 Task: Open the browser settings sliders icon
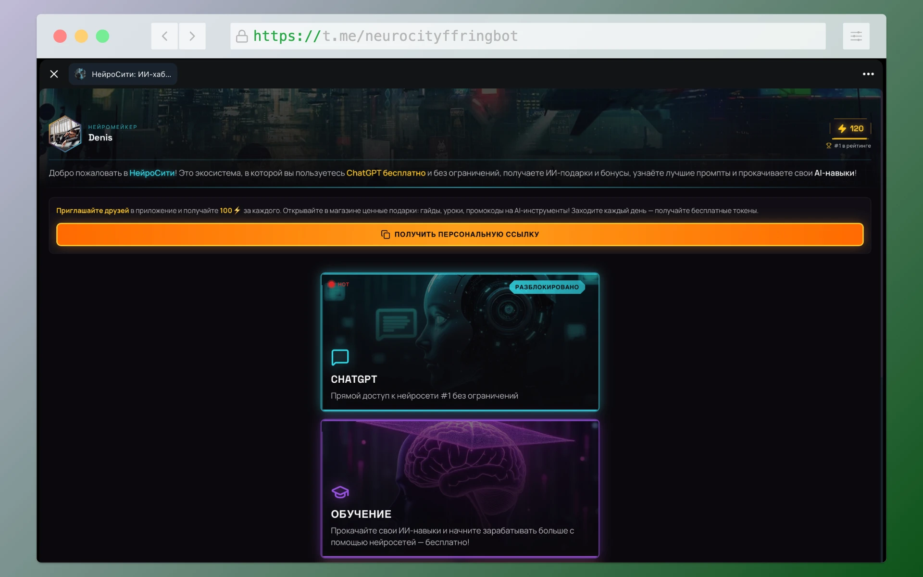[x=856, y=36]
